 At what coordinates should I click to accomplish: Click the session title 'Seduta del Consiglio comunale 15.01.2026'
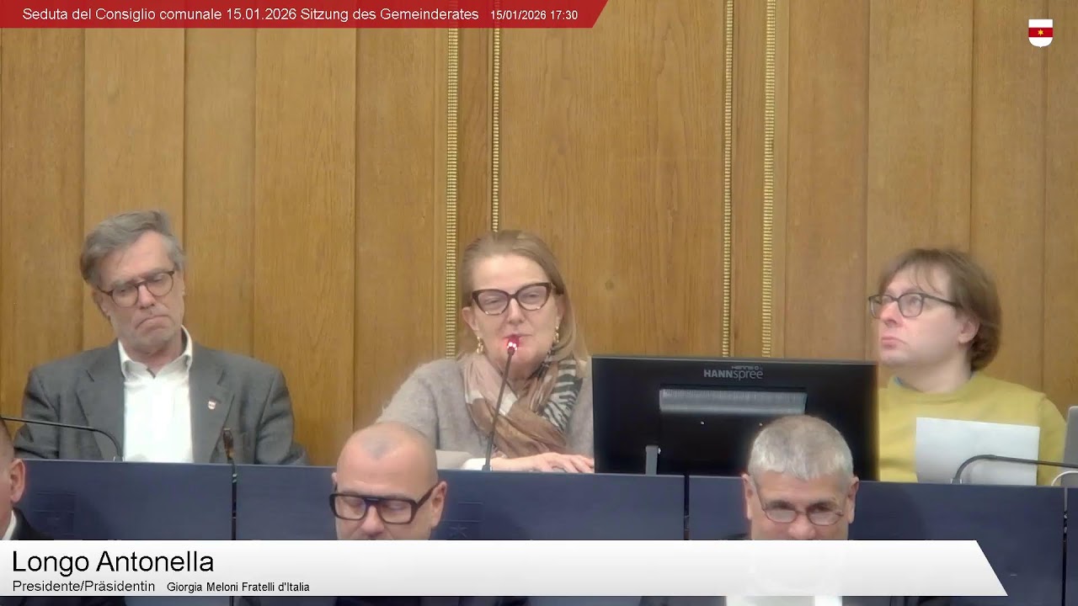[160, 14]
